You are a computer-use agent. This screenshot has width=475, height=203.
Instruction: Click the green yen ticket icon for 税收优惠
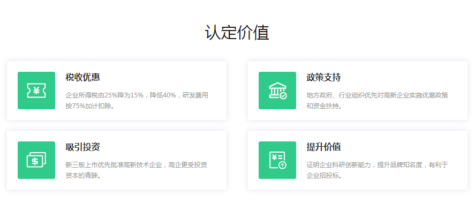click(x=36, y=91)
